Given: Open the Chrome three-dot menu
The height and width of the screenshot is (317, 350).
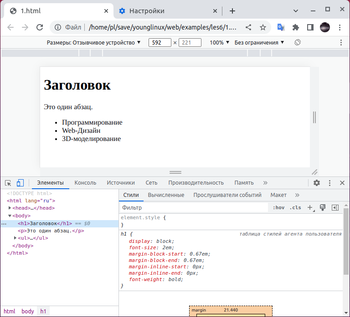Looking at the screenshot, I should pos(340,27).
